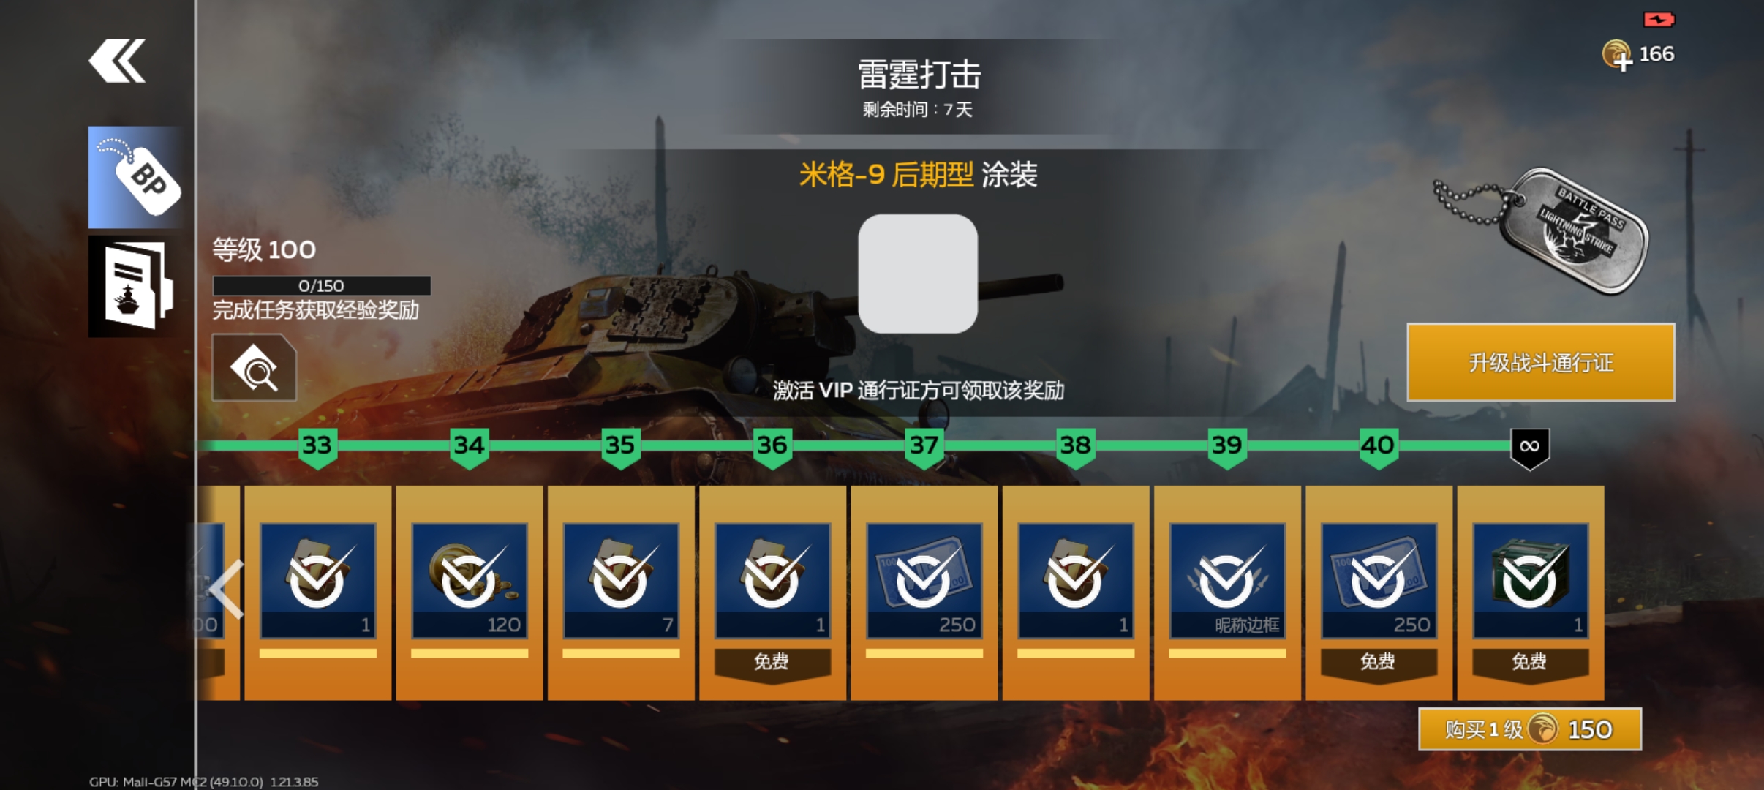The height and width of the screenshot is (790, 1764).
Task: Select the level 37 250 banknote reward
Action: pyautogui.click(x=924, y=592)
